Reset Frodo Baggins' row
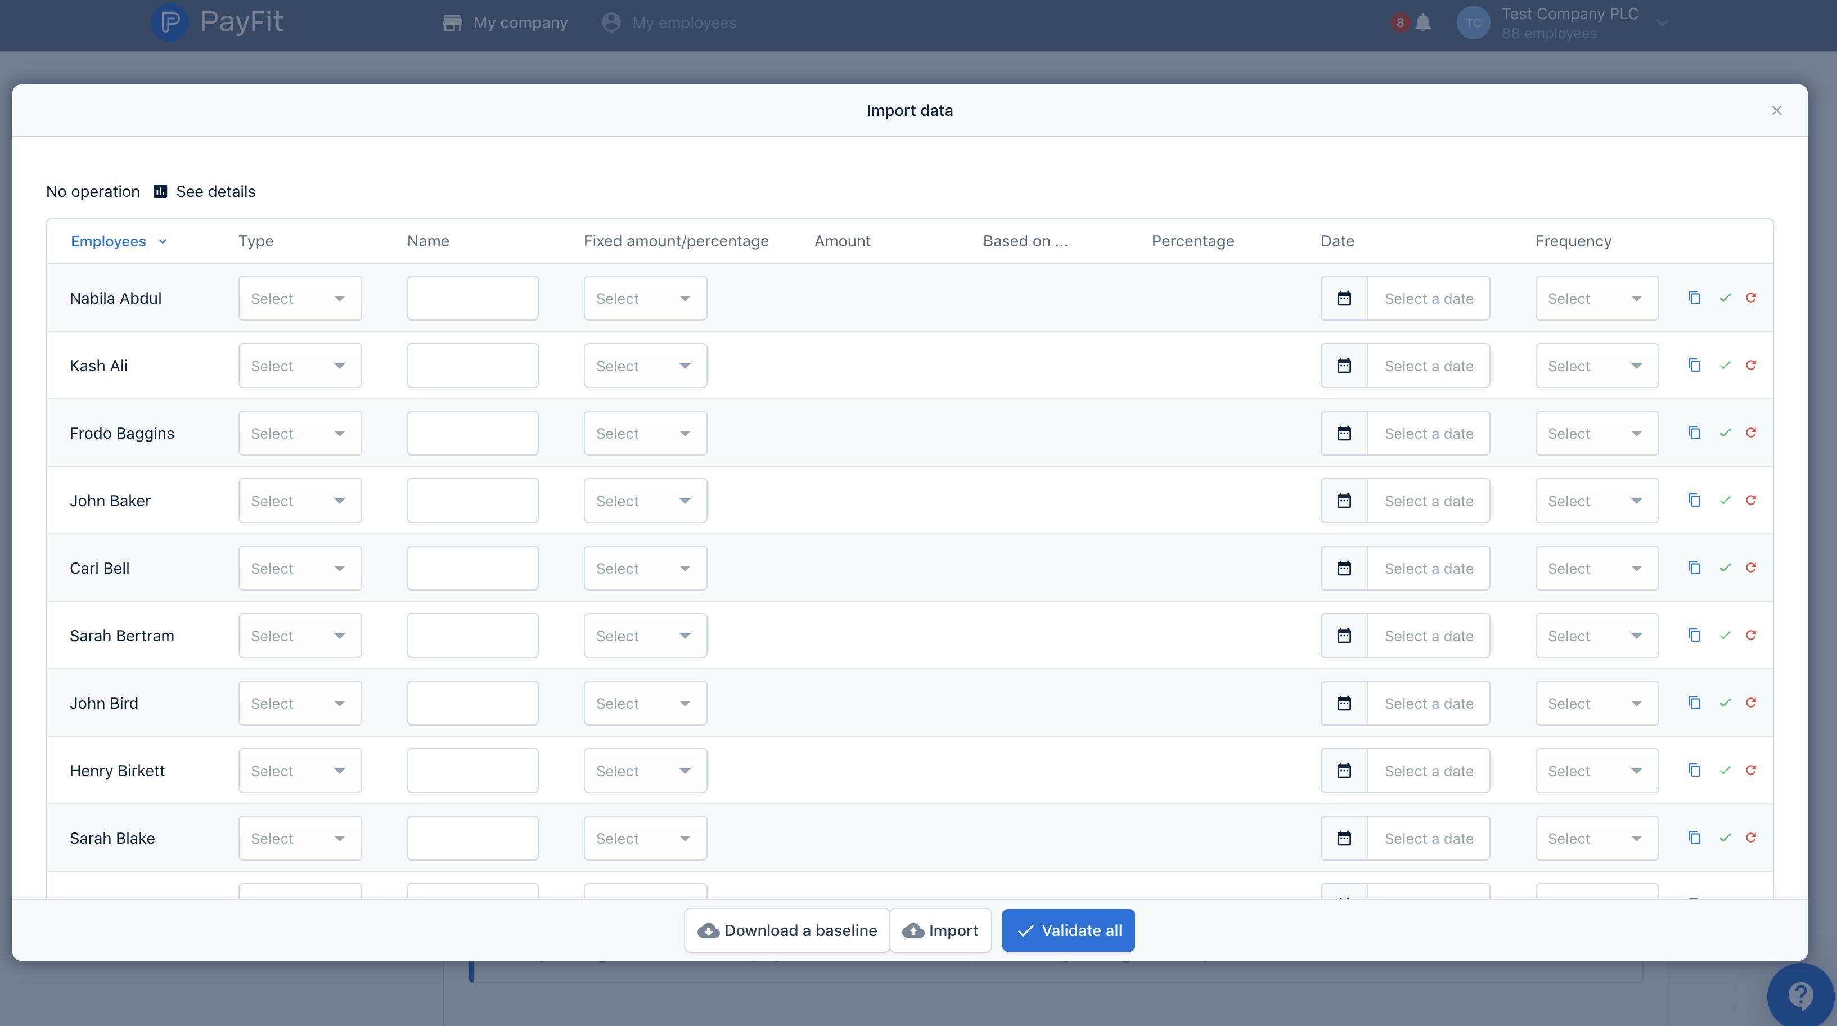 click(1751, 433)
